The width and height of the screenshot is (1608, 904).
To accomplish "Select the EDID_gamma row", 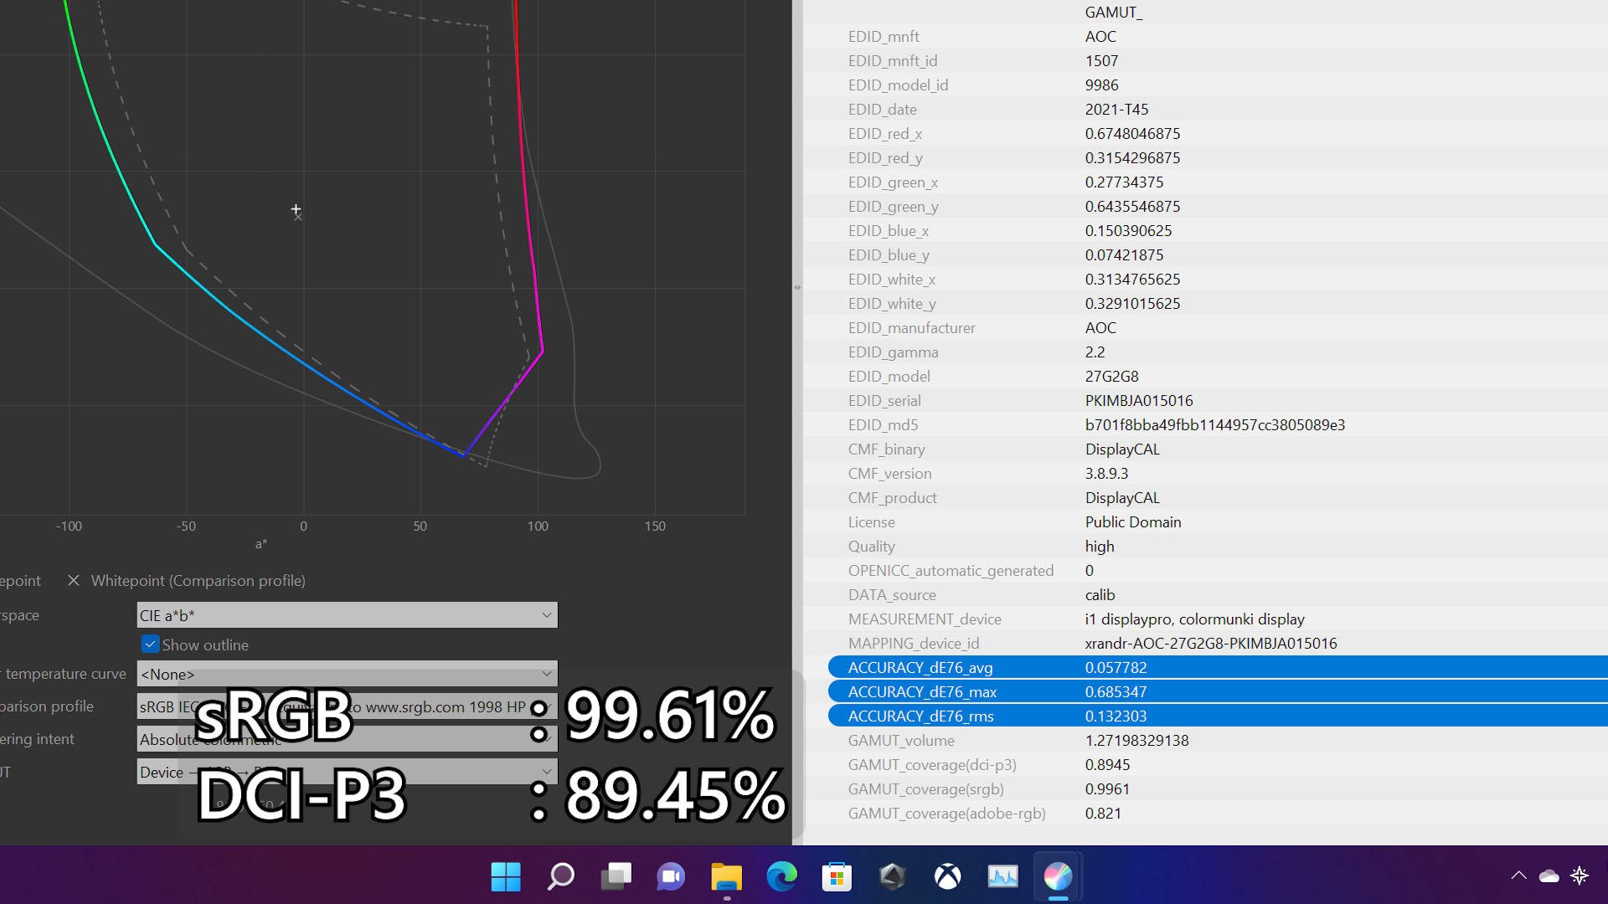I will point(1205,352).
